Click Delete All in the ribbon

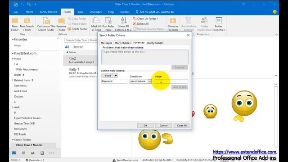(141, 24)
